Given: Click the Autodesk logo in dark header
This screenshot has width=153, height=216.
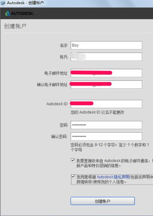Looking at the screenshot, I should [x=20, y=14].
